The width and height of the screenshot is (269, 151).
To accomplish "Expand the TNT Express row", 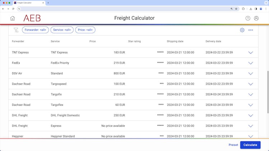I will pyautogui.click(x=251, y=53).
